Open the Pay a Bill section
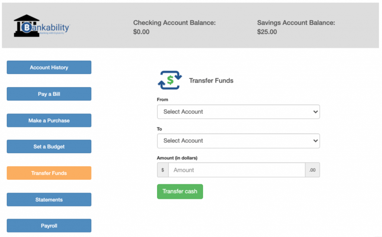 click(x=49, y=94)
